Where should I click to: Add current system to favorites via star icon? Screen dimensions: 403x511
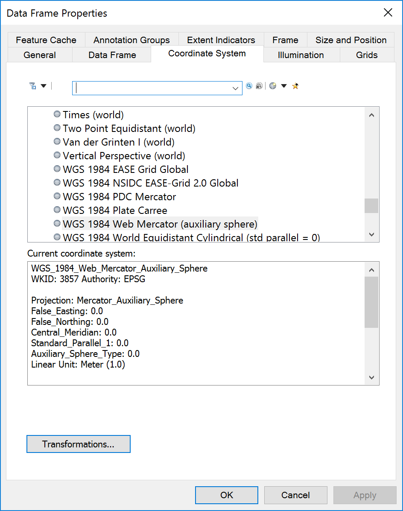point(295,85)
